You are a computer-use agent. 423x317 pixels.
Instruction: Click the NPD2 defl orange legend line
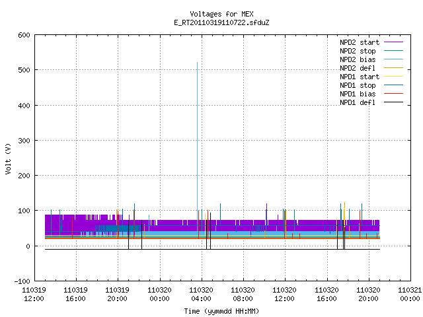pos(393,68)
